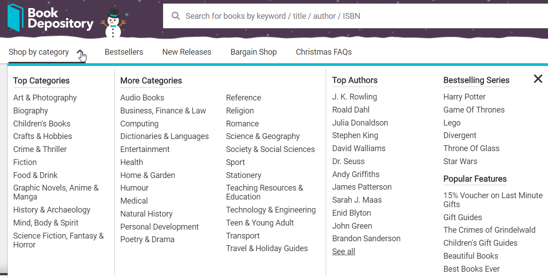Click See all authors link
The image size is (548, 278).
pos(343,252)
